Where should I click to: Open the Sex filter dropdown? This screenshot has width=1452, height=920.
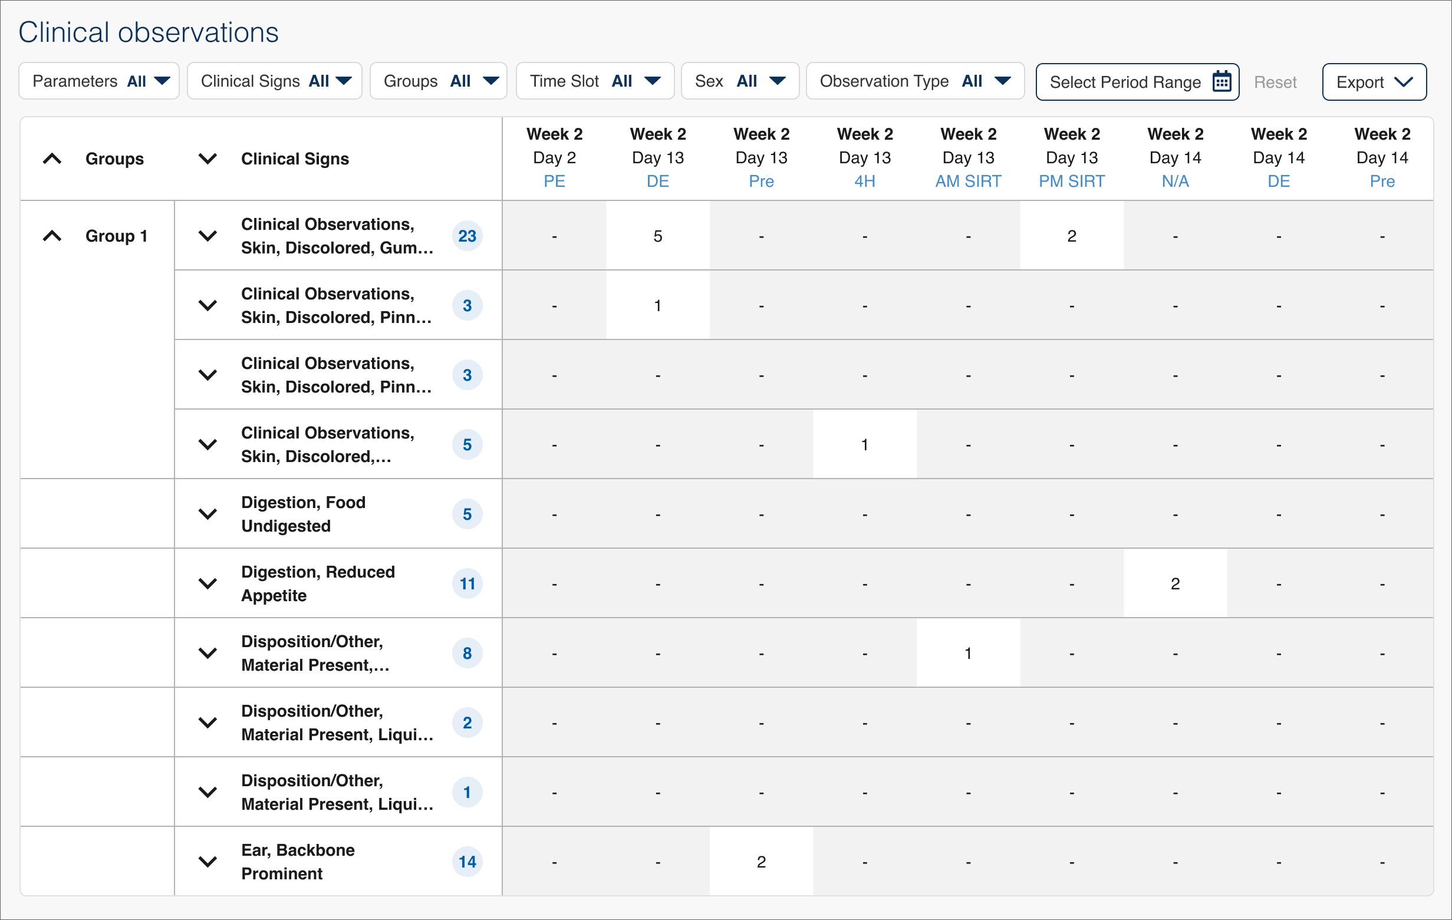tap(740, 81)
